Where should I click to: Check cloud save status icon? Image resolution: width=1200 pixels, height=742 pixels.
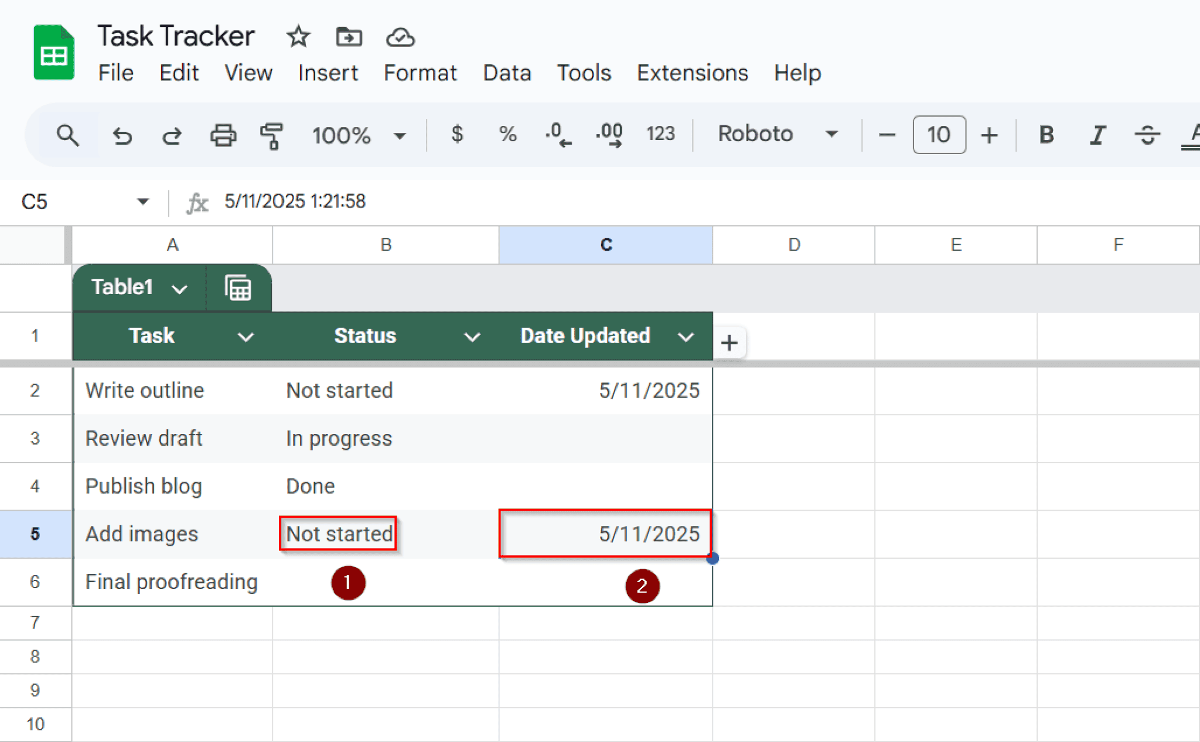(400, 37)
